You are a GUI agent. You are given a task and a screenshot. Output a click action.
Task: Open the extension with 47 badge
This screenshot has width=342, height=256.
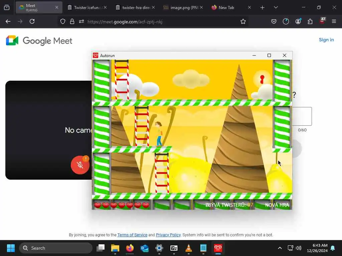click(322, 21)
